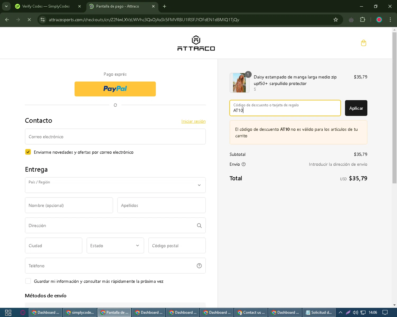Show hidden system tray icons
Image resolution: width=397 pixels, height=317 pixels.
[x=340, y=313]
